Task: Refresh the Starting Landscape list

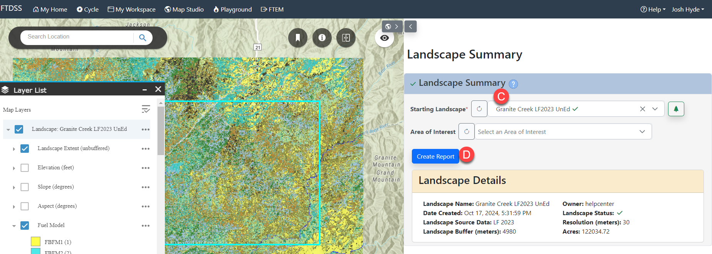Action: (x=479, y=109)
